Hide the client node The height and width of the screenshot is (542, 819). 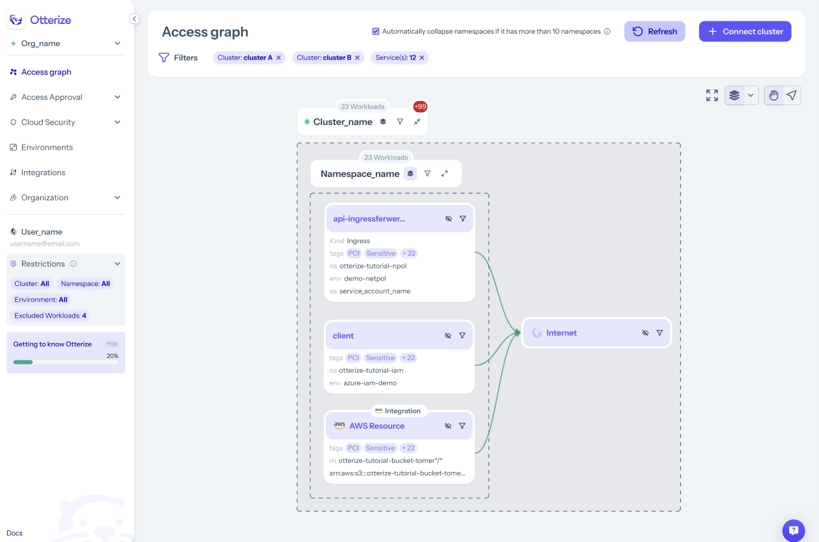[448, 336]
